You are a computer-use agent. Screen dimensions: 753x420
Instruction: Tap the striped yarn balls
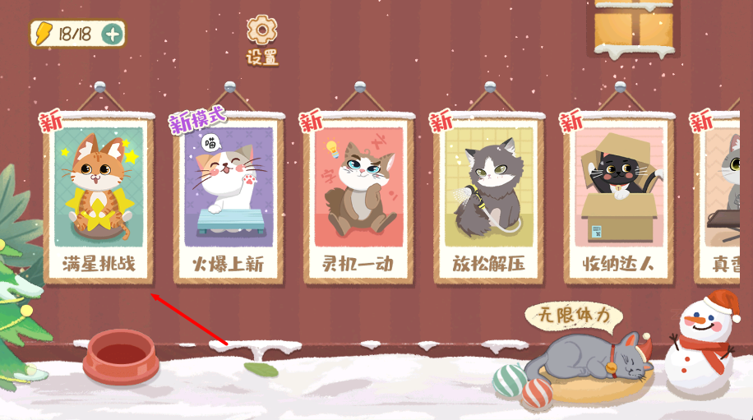point(524,381)
